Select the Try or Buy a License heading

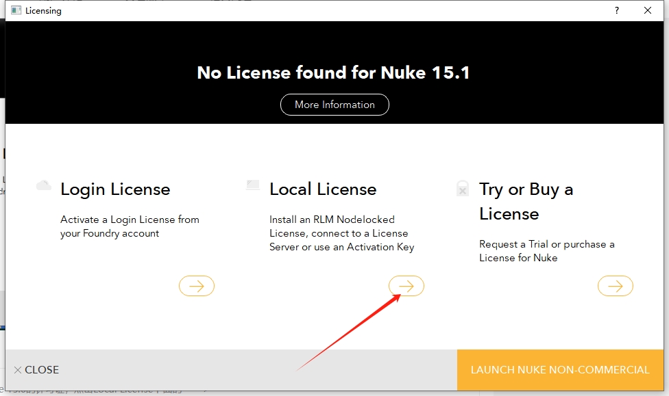526,202
